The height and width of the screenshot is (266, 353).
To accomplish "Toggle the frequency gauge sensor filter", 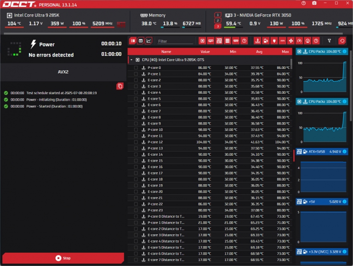I will 299,41.
